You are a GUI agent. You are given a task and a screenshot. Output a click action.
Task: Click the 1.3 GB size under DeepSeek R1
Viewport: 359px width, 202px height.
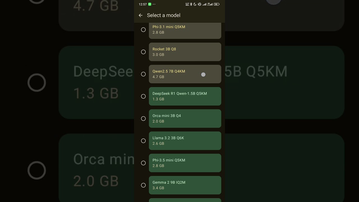point(158,99)
